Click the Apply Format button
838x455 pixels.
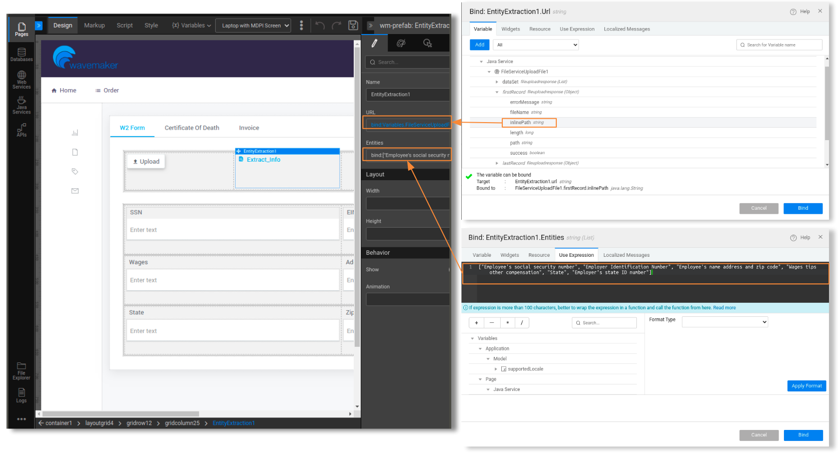tap(806, 386)
